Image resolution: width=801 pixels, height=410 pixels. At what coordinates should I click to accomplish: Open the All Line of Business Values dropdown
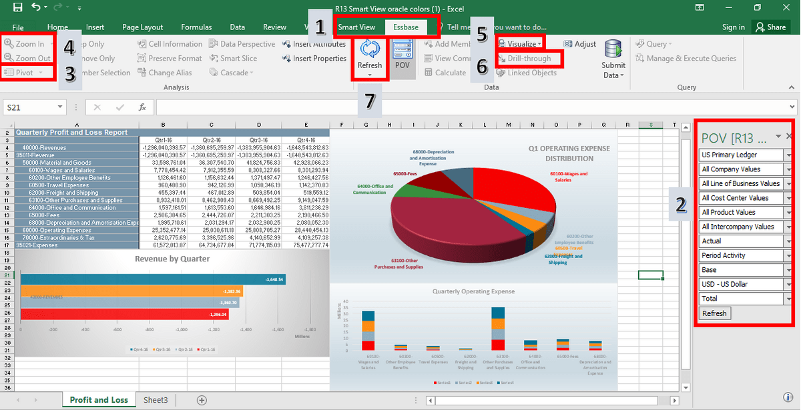[x=789, y=184]
